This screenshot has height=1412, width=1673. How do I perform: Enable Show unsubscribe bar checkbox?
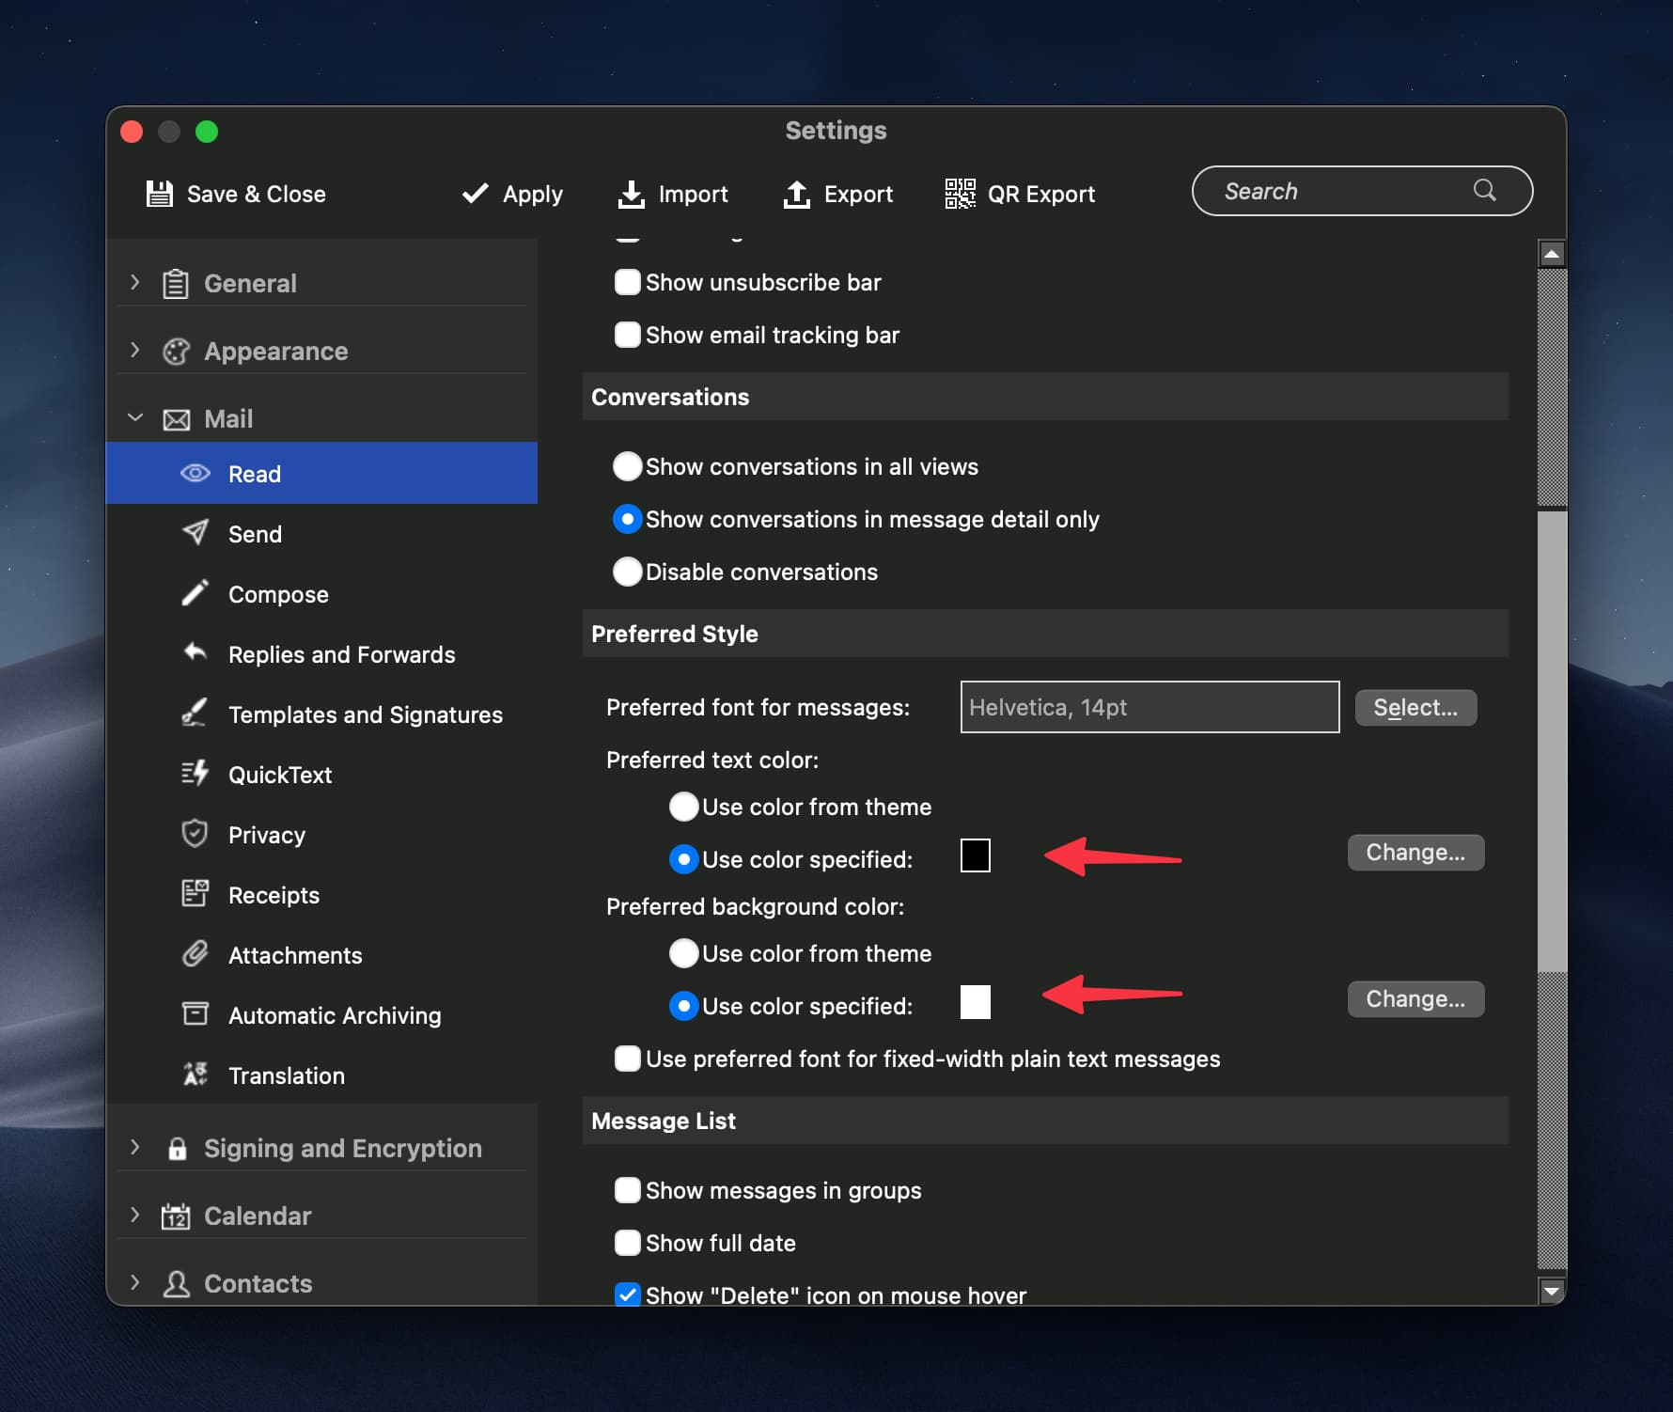tap(627, 282)
